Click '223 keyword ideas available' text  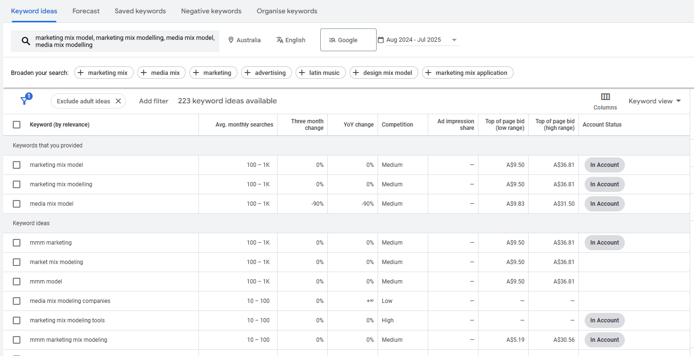coord(227,101)
